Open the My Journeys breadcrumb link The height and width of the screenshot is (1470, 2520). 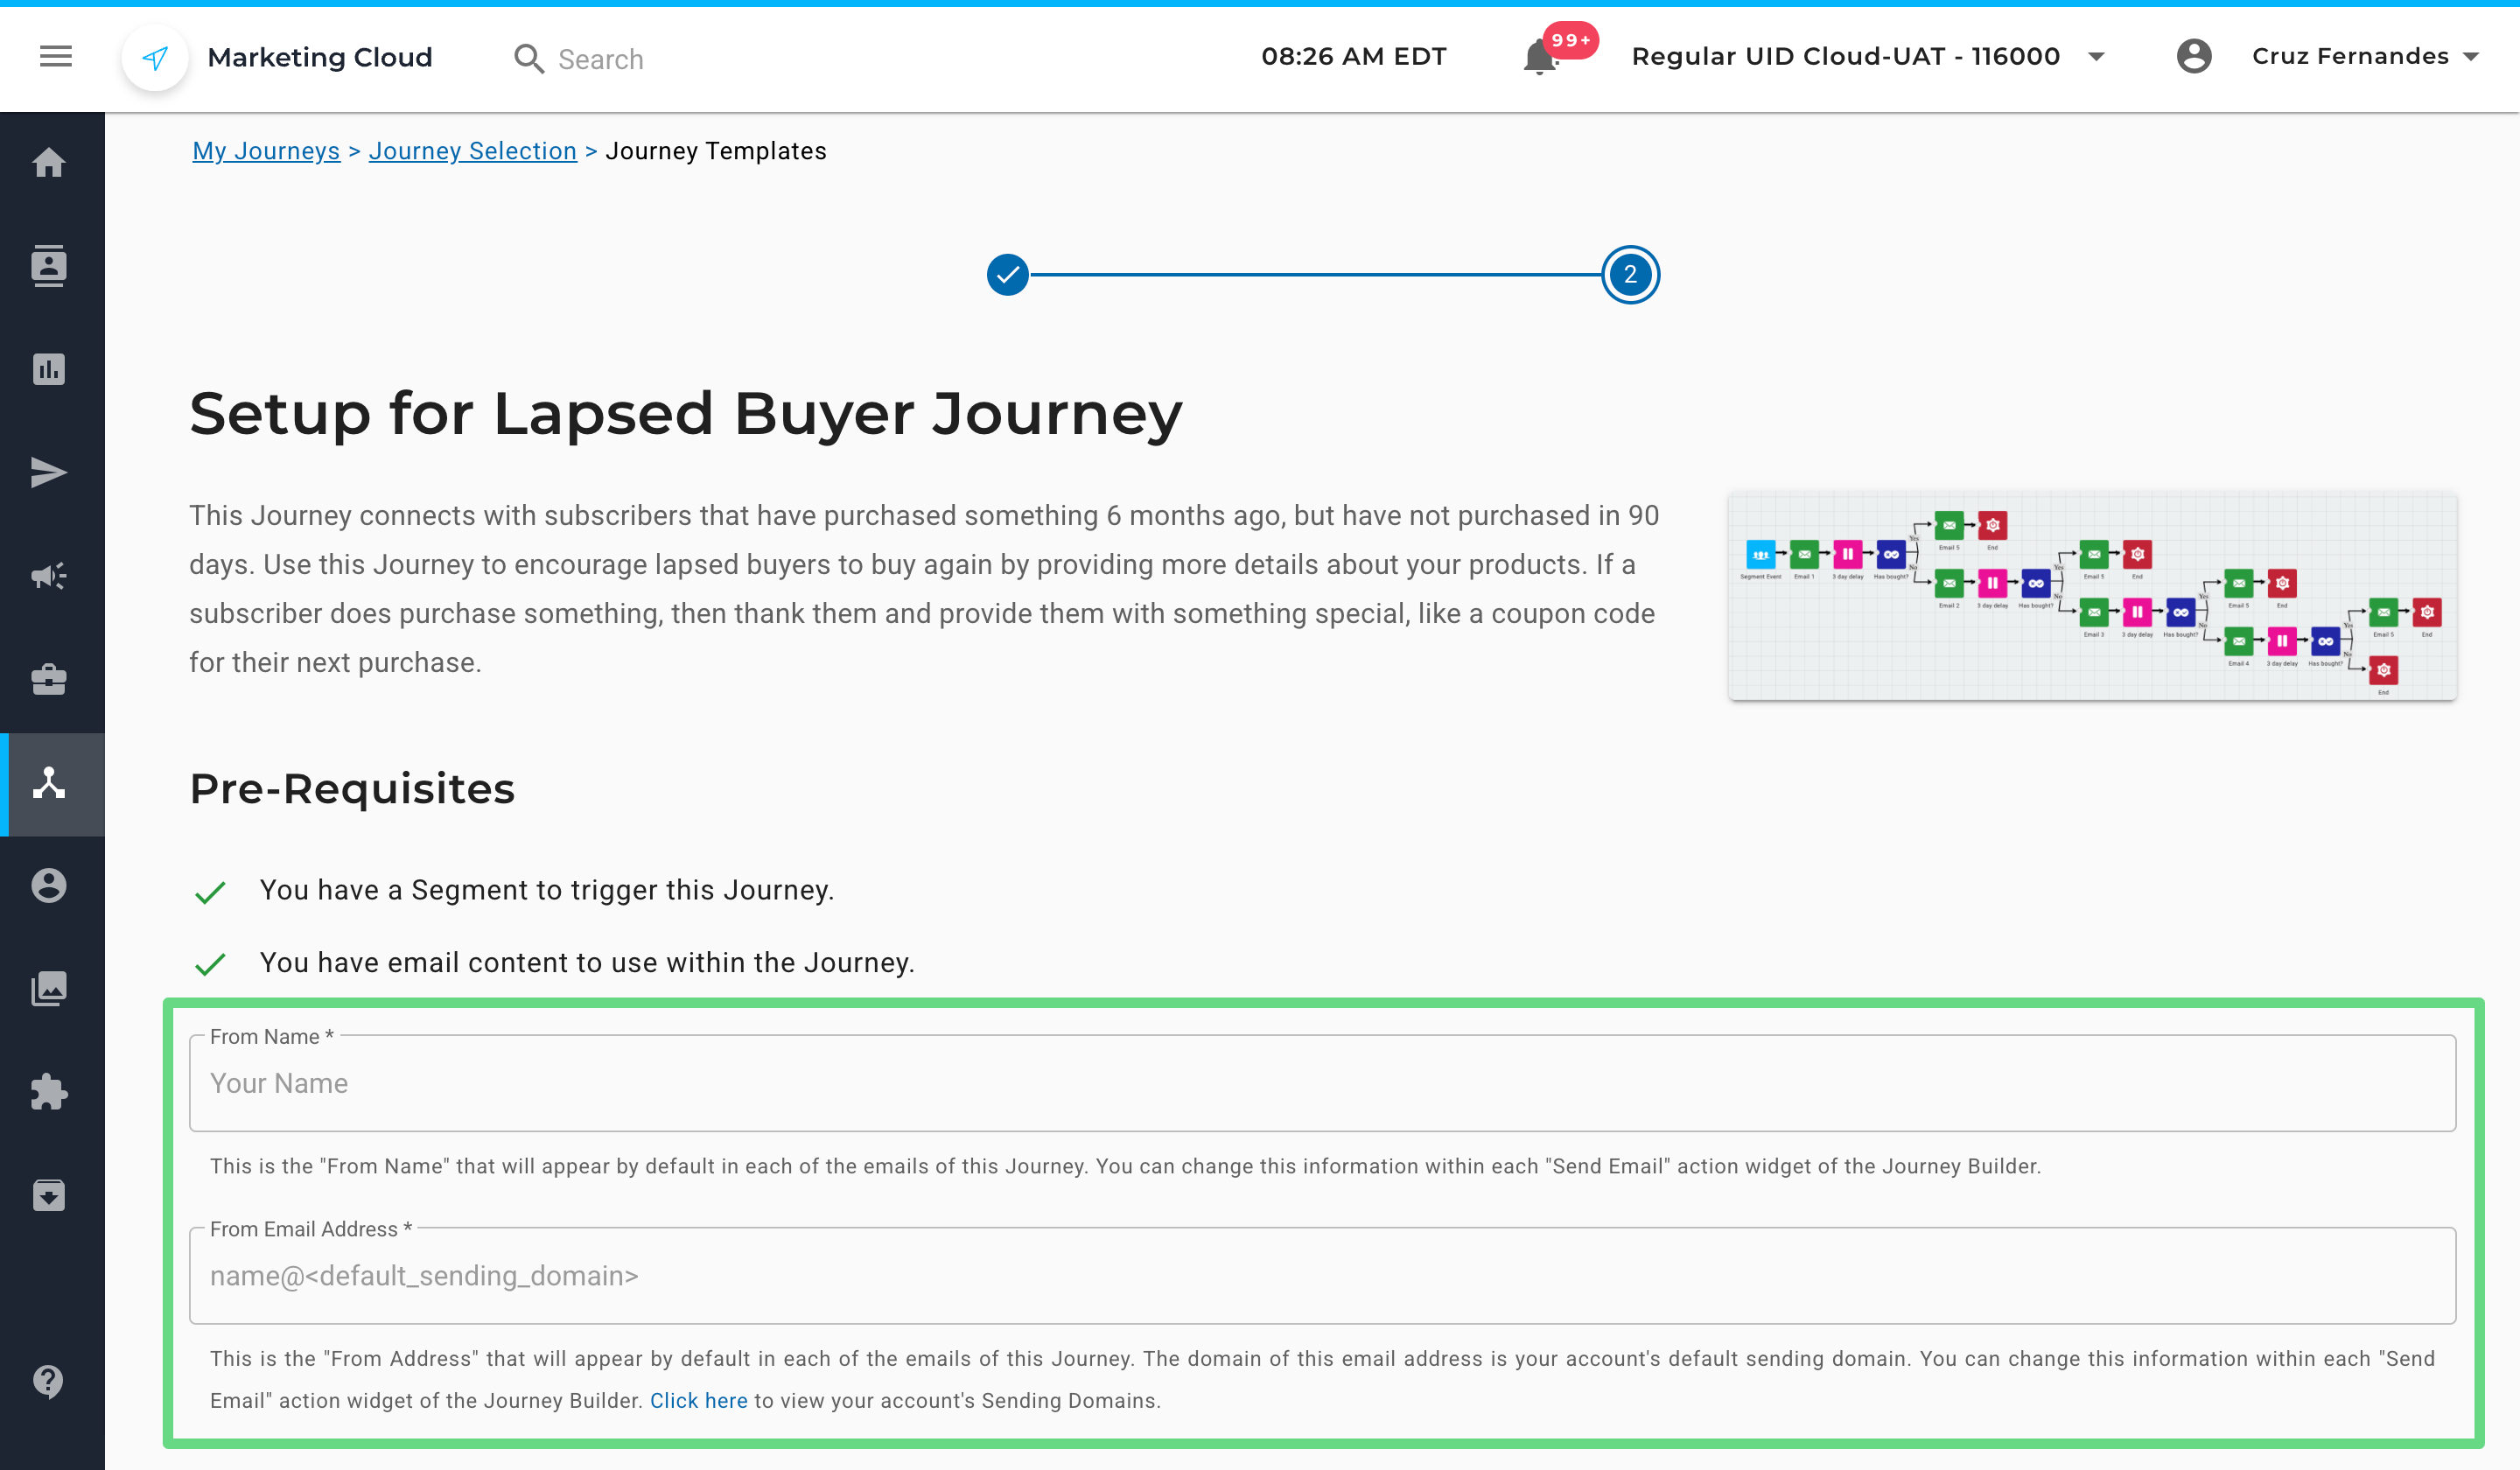(x=266, y=151)
